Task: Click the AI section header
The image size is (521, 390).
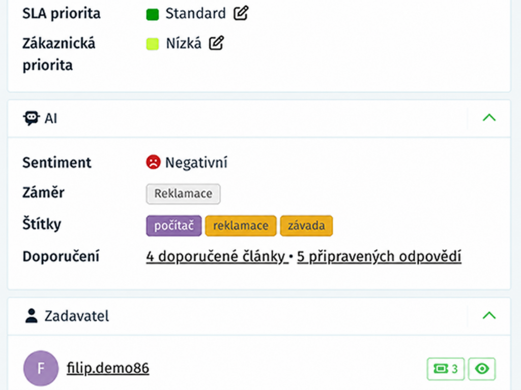Action: coord(259,118)
